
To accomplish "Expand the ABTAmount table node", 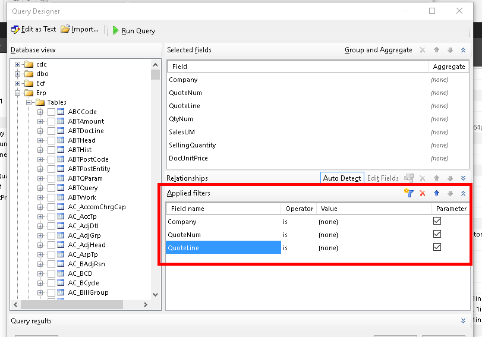I will click(x=40, y=121).
